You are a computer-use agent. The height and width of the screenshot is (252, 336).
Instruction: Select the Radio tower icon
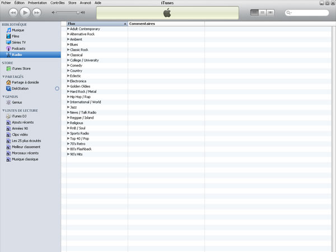tap(8, 55)
